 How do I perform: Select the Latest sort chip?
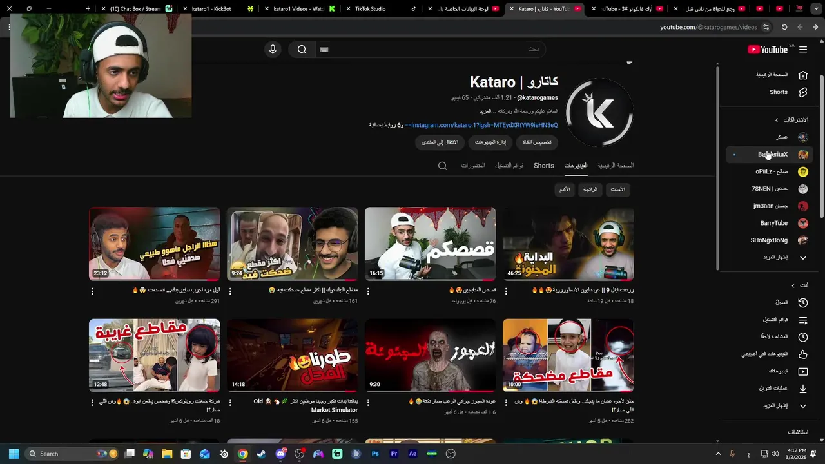click(x=617, y=189)
